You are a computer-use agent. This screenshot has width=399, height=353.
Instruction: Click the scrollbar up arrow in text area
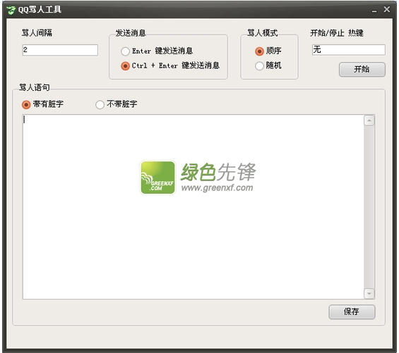(369, 120)
